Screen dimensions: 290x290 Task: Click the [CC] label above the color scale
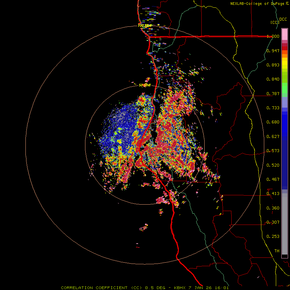[x=275, y=22]
